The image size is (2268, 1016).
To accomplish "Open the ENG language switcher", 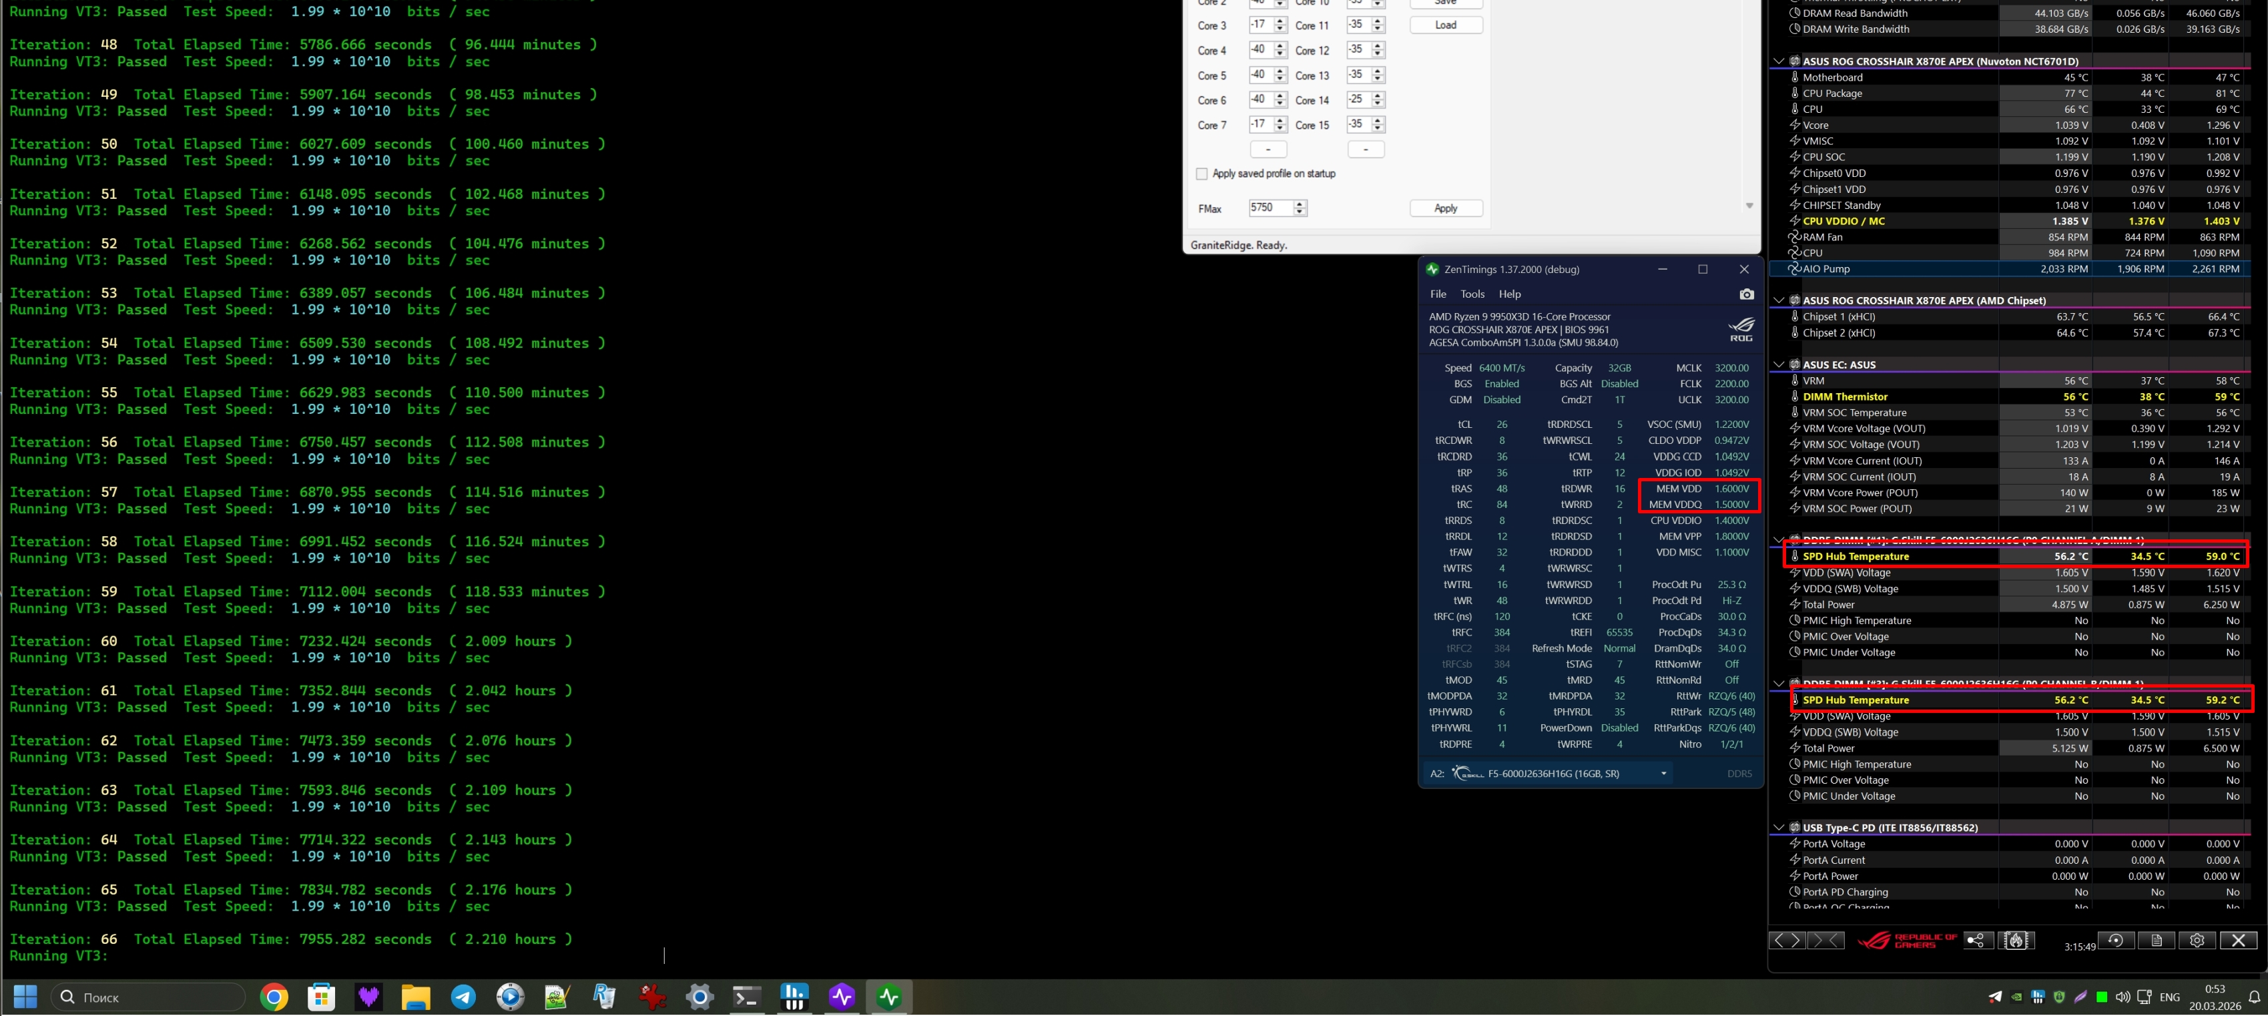I will pos(2169,997).
